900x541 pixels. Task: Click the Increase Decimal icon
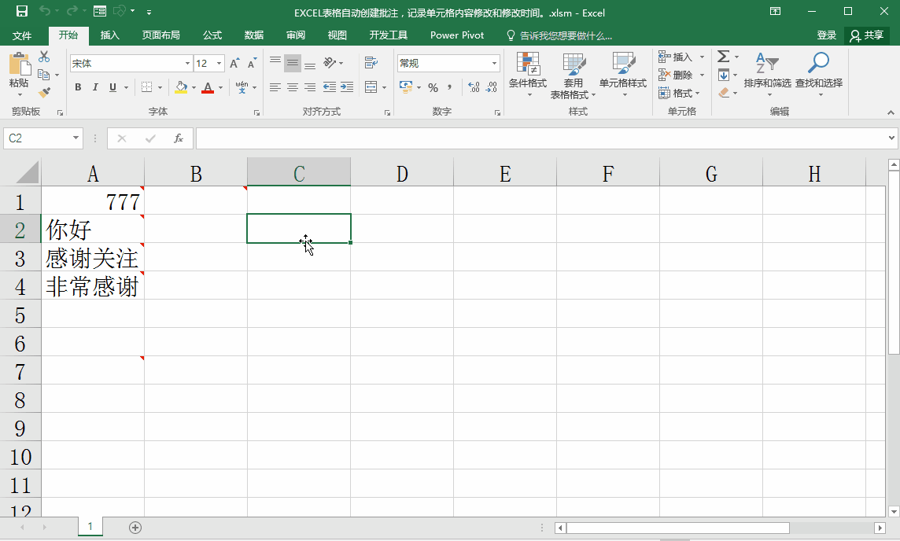(474, 87)
